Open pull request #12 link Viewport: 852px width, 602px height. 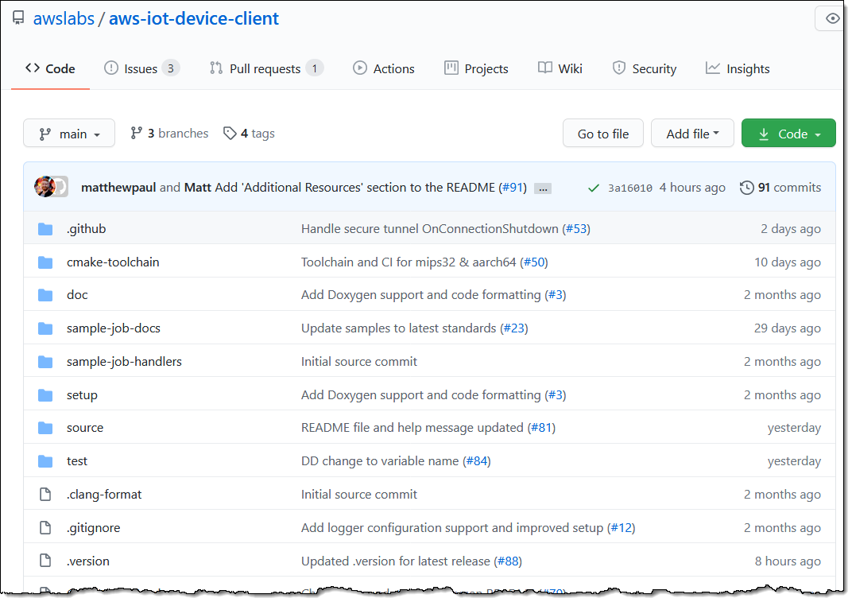pyautogui.click(x=621, y=528)
